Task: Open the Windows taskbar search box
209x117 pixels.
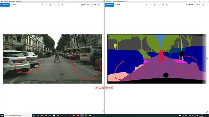Action: click(18, 116)
